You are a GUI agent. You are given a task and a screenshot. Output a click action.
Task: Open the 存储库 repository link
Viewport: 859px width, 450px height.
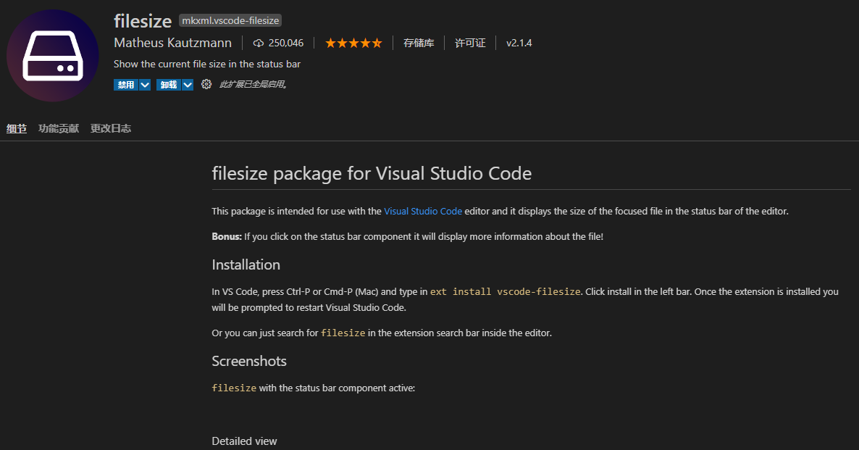coord(419,43)
